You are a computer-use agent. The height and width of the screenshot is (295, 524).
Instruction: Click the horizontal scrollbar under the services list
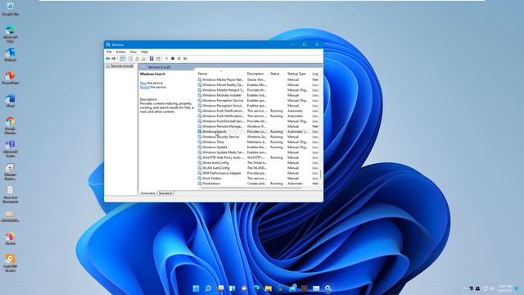pos(251,188)
